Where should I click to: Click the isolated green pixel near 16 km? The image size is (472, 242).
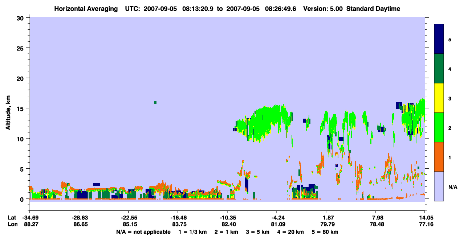point(155,102)
